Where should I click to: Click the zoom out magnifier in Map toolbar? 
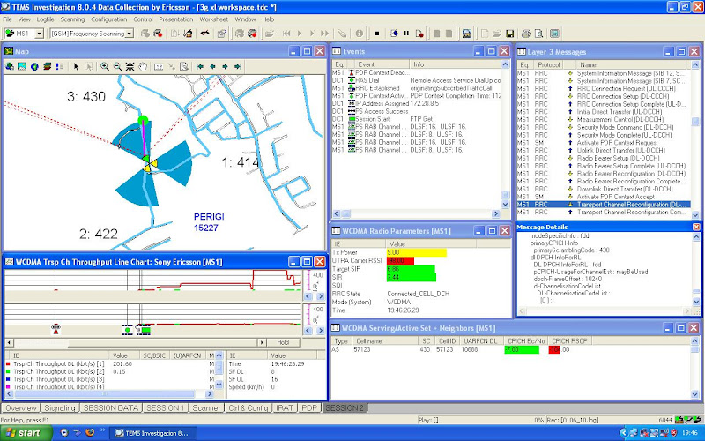117,67
